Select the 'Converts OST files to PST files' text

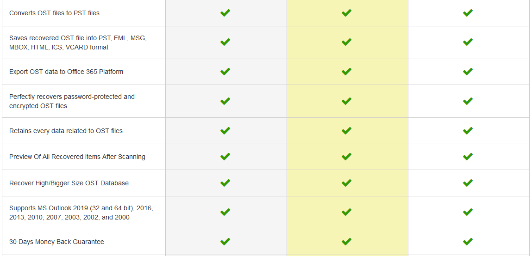tap(54, 13)
